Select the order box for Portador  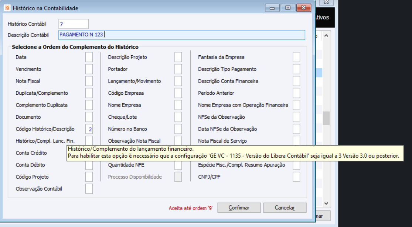point(178,69)
